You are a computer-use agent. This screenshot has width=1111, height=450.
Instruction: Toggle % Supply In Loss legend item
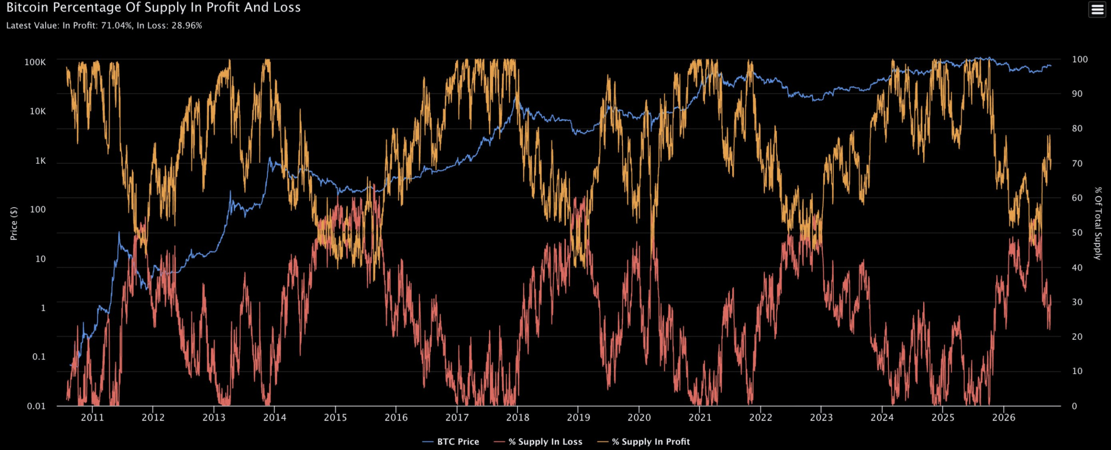click(x=538, y=441)
